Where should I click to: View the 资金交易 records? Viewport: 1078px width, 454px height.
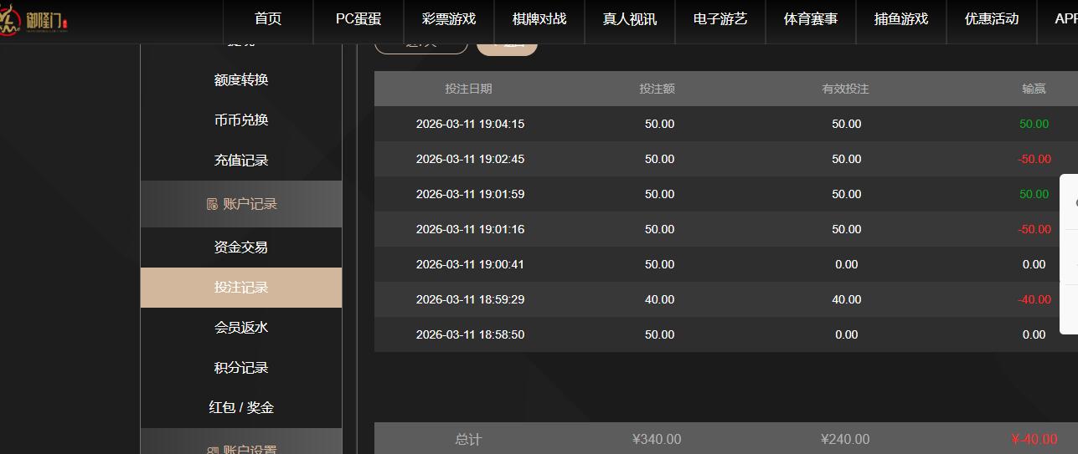point(241,247)
